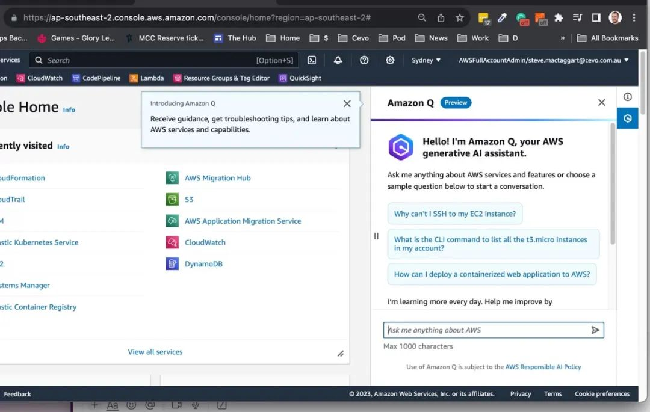Open the All Bookmarks folder
The image size is (650, 412).
(x=608, y=38)
